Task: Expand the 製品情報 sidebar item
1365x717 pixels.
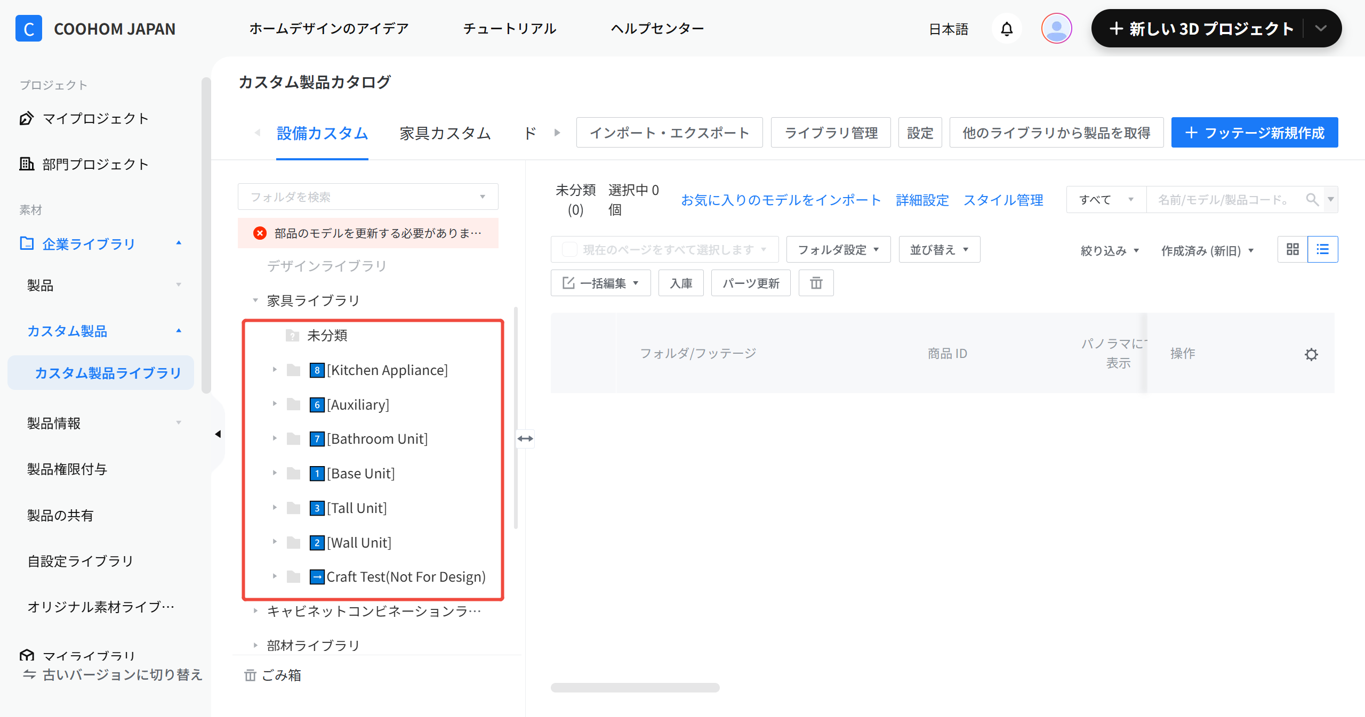Action: 179,423
